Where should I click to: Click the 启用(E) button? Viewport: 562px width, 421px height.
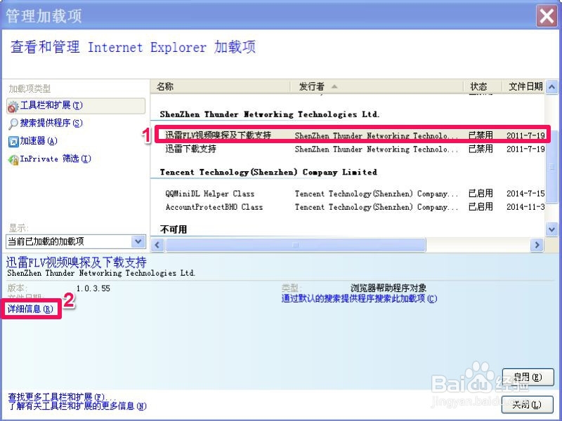(x=528, y=377)
